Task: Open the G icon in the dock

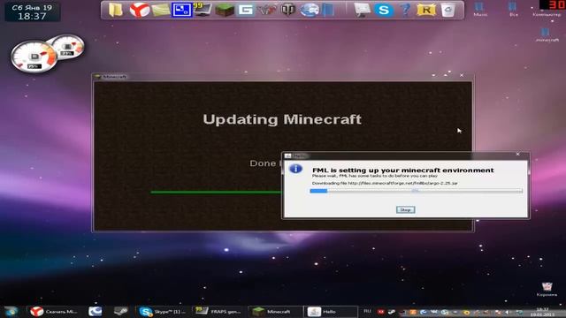Action: point(246,10)
